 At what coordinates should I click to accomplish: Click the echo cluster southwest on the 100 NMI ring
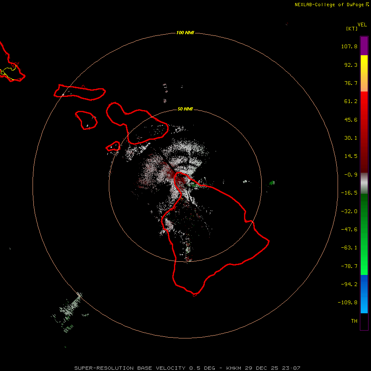click(69, 312)
